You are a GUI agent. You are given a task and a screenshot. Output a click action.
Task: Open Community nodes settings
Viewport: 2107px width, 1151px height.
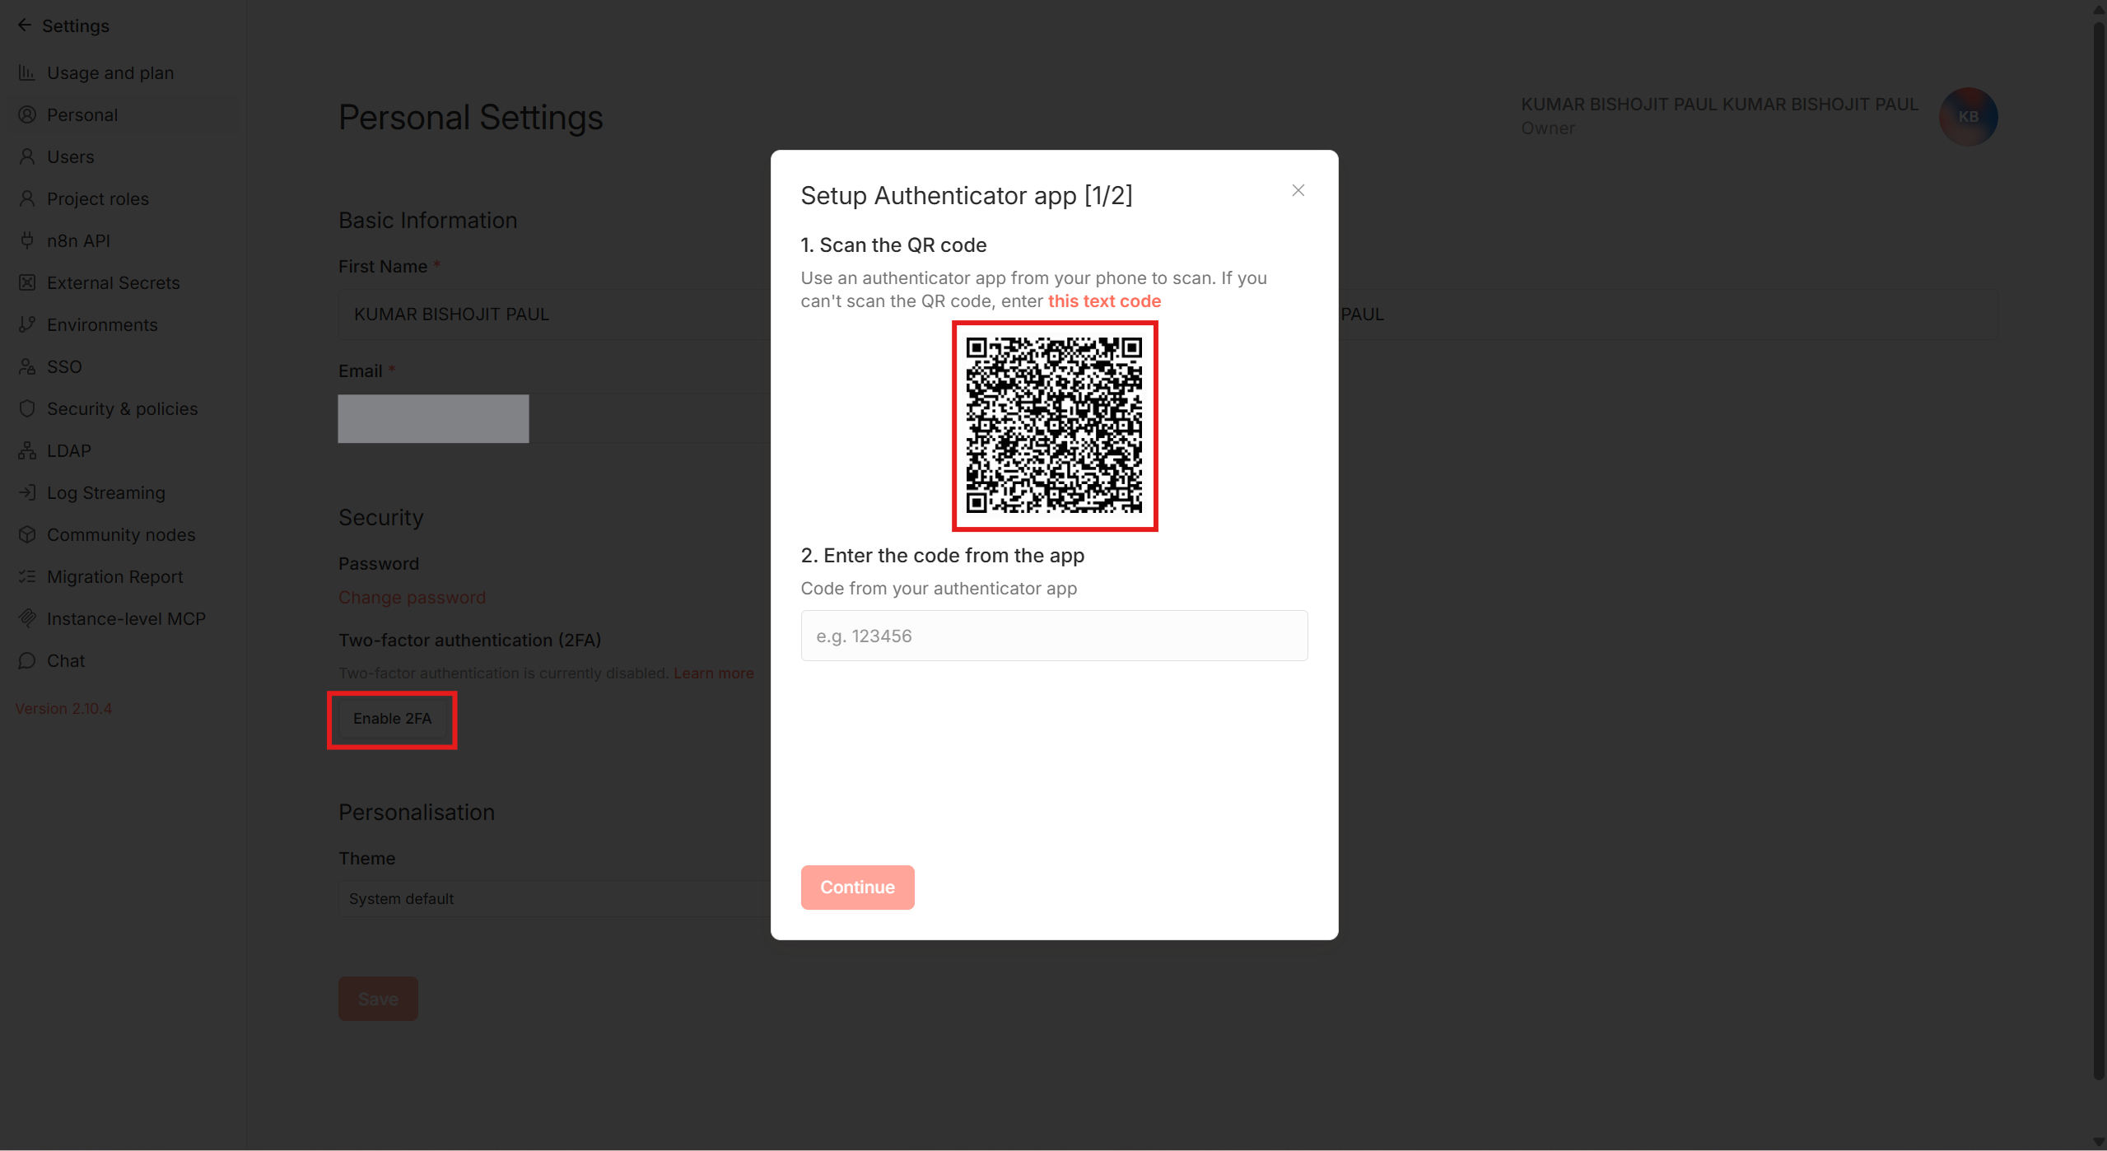click(124, 534)
